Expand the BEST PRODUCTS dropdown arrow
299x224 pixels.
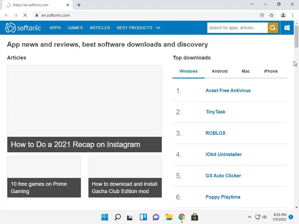pyautogui.click(x=158, y=28)
